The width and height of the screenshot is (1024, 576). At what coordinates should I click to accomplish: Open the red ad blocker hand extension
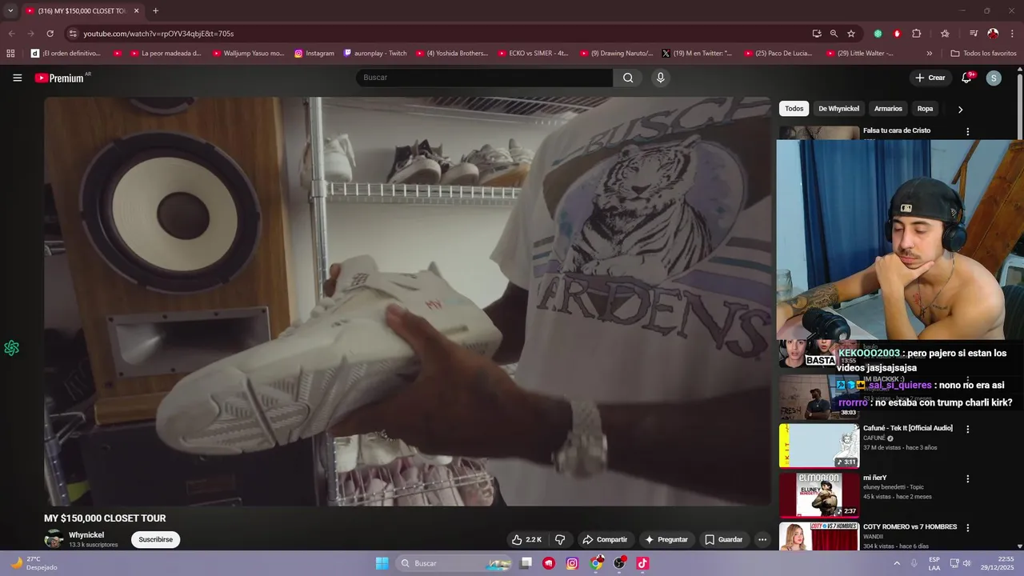coord(897,34)
